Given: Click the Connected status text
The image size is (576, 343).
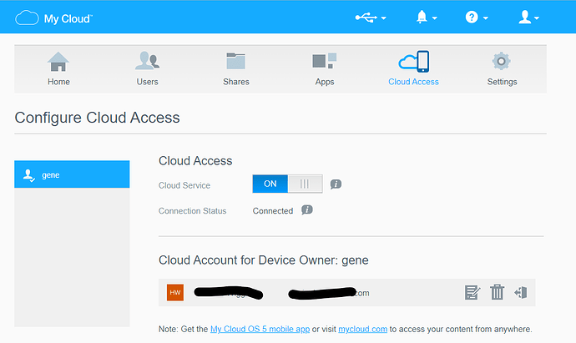Looking at the screenshot, I should pyautogui.click(x=273, y=211).
